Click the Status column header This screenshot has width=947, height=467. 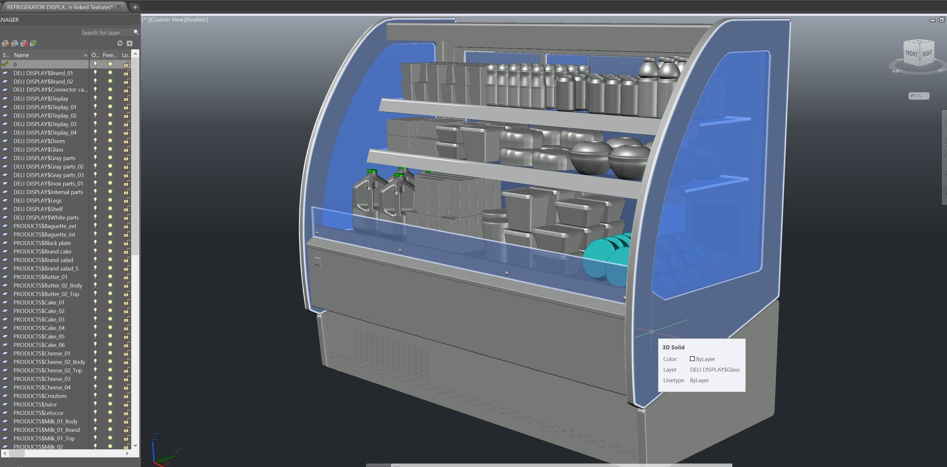tap(6, 55)
